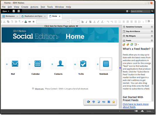Open the Feeds panel menu
The height and width of the screenshot is (115, 156).
[152, 41]
